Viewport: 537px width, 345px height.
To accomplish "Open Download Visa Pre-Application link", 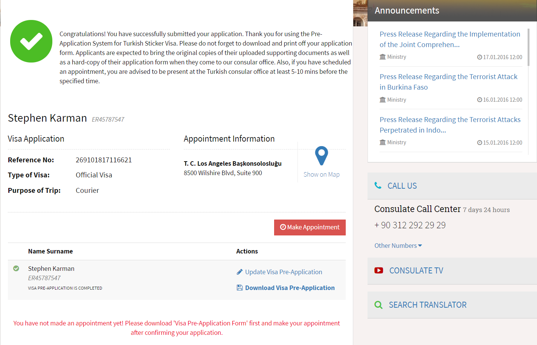I will tap(290, 288).
